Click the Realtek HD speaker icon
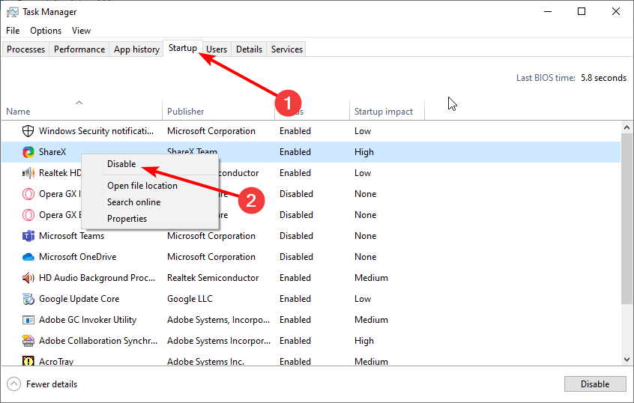The image size is (634, 403). [x=28, y=173]
